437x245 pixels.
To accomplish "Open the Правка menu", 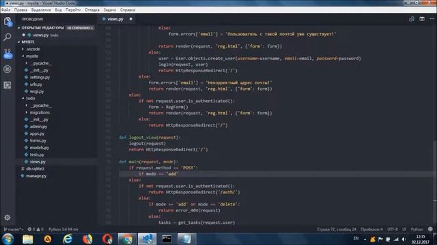I will tap(20, 10).
